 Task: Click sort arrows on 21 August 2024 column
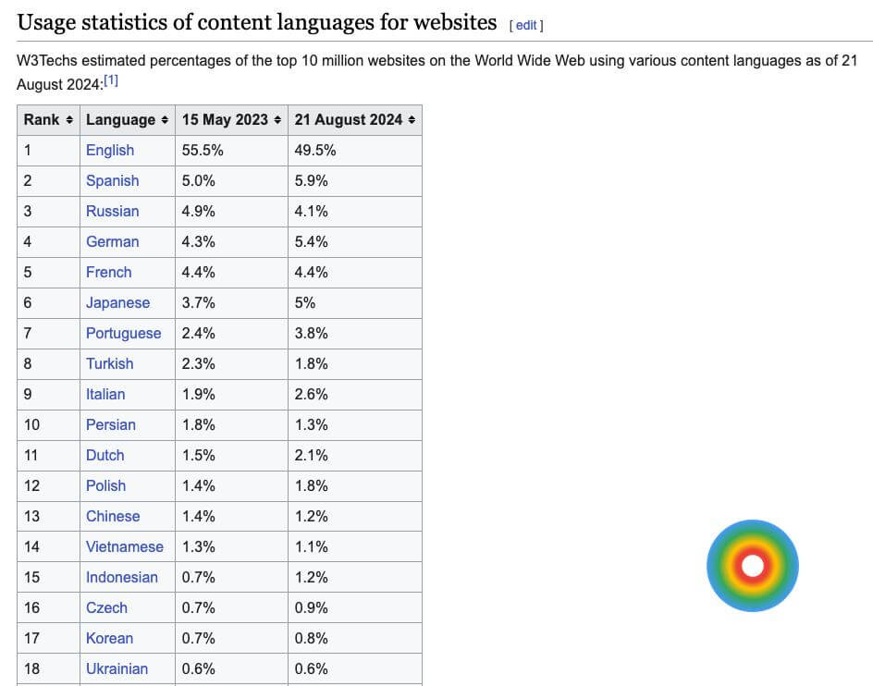tap(412, 120)
